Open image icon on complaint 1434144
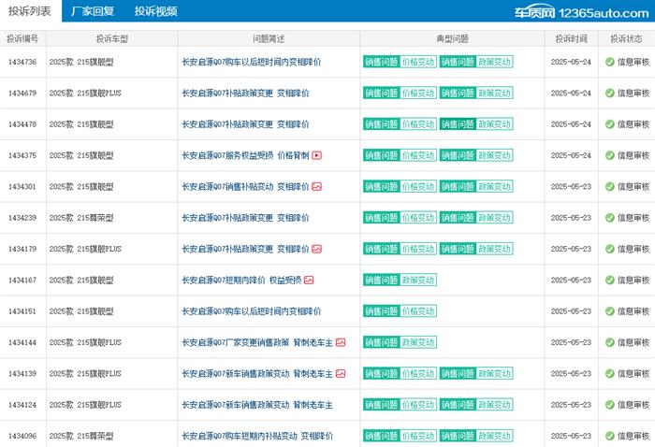Viewport: 655px width, 447px height. [x=341, y=342]
